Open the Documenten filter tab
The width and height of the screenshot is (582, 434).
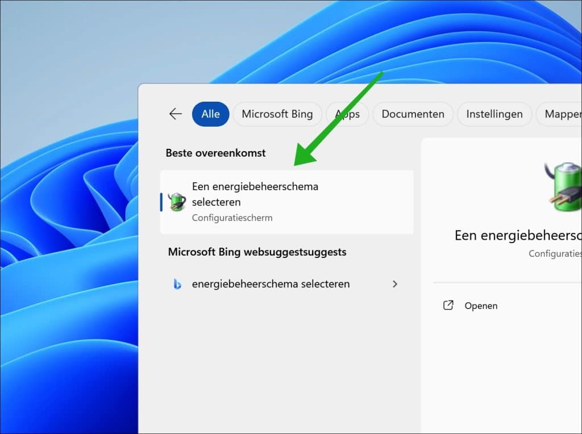click(x=413, y=114)
